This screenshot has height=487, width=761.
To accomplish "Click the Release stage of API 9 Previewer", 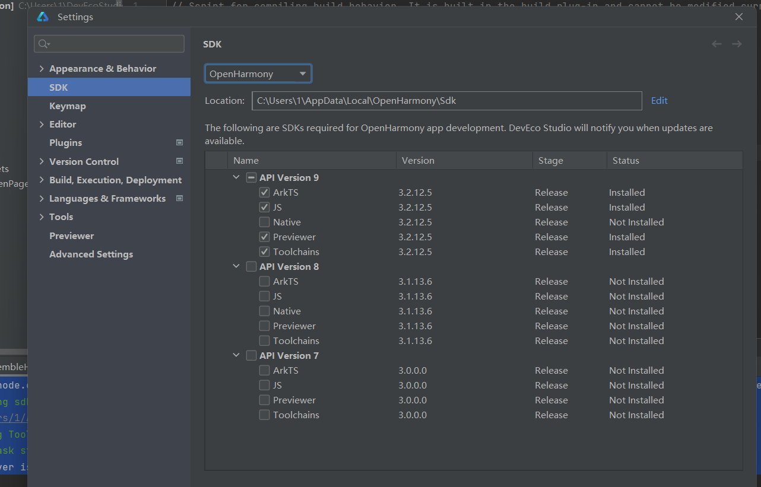I will click(x=551, y=237).
